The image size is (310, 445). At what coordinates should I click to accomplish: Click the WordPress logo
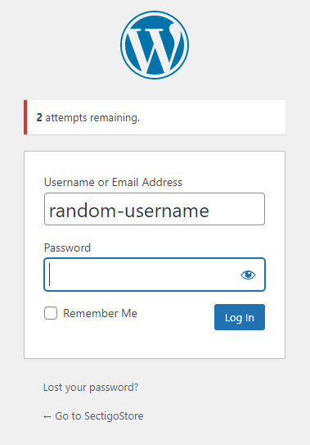(x=155, y=45)
